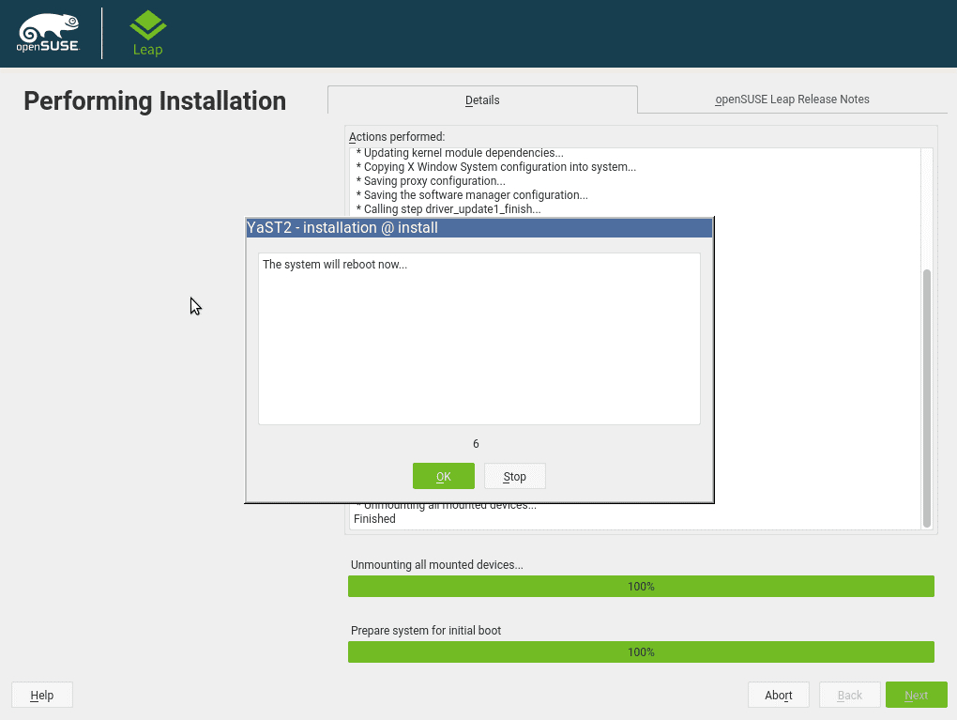The height and width of the screenshot is (720, 957).
Task: Click the green Next button
Action: coord(916,695)
